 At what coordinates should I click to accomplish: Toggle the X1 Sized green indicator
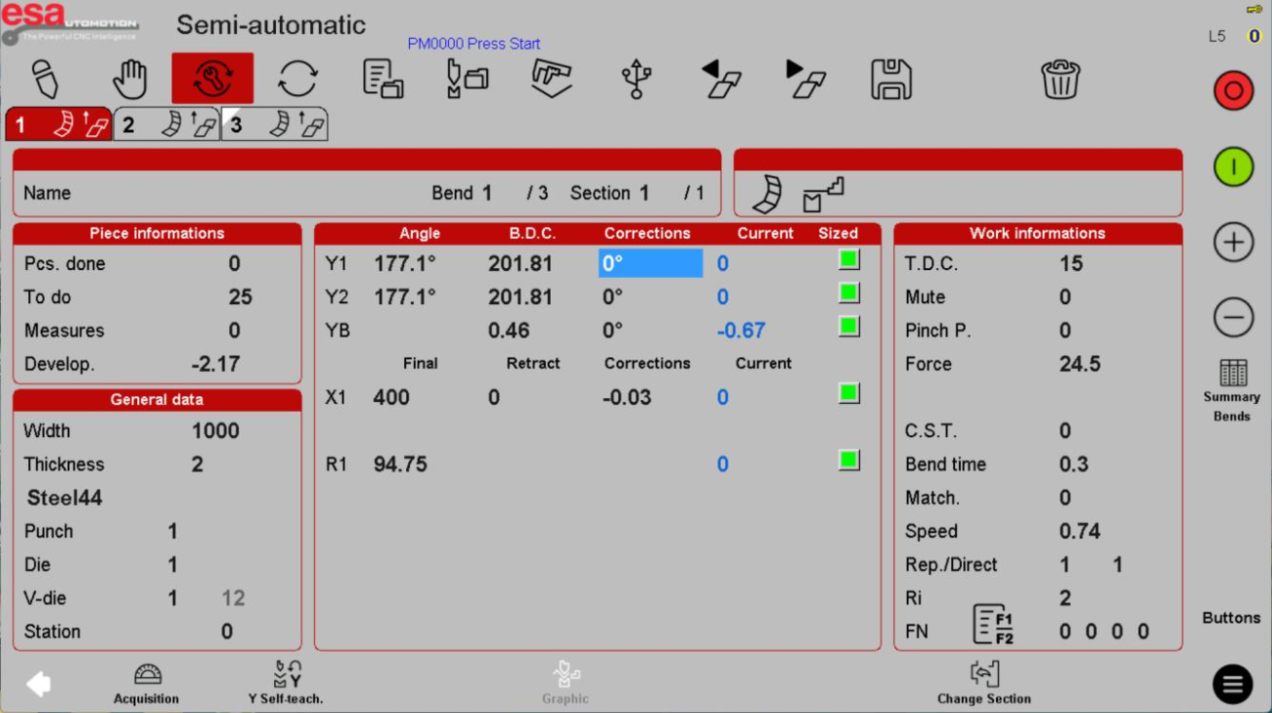pyautogui.click(x=847, y=393)
